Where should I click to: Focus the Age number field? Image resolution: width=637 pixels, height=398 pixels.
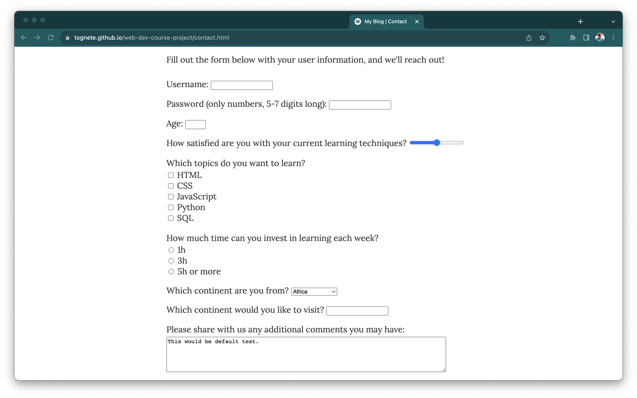195,124
